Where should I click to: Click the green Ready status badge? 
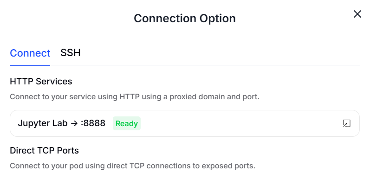[126, 123]
